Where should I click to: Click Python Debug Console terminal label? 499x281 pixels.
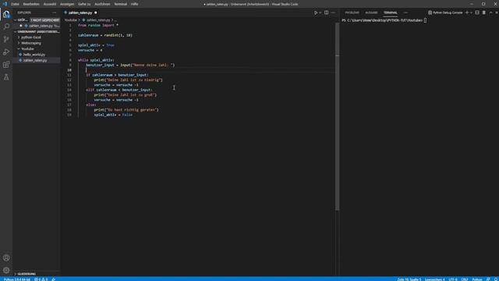pyautogui.click(x=445, y=12)
